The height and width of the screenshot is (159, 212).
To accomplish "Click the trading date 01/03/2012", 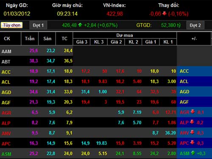I will coord(17,14).
